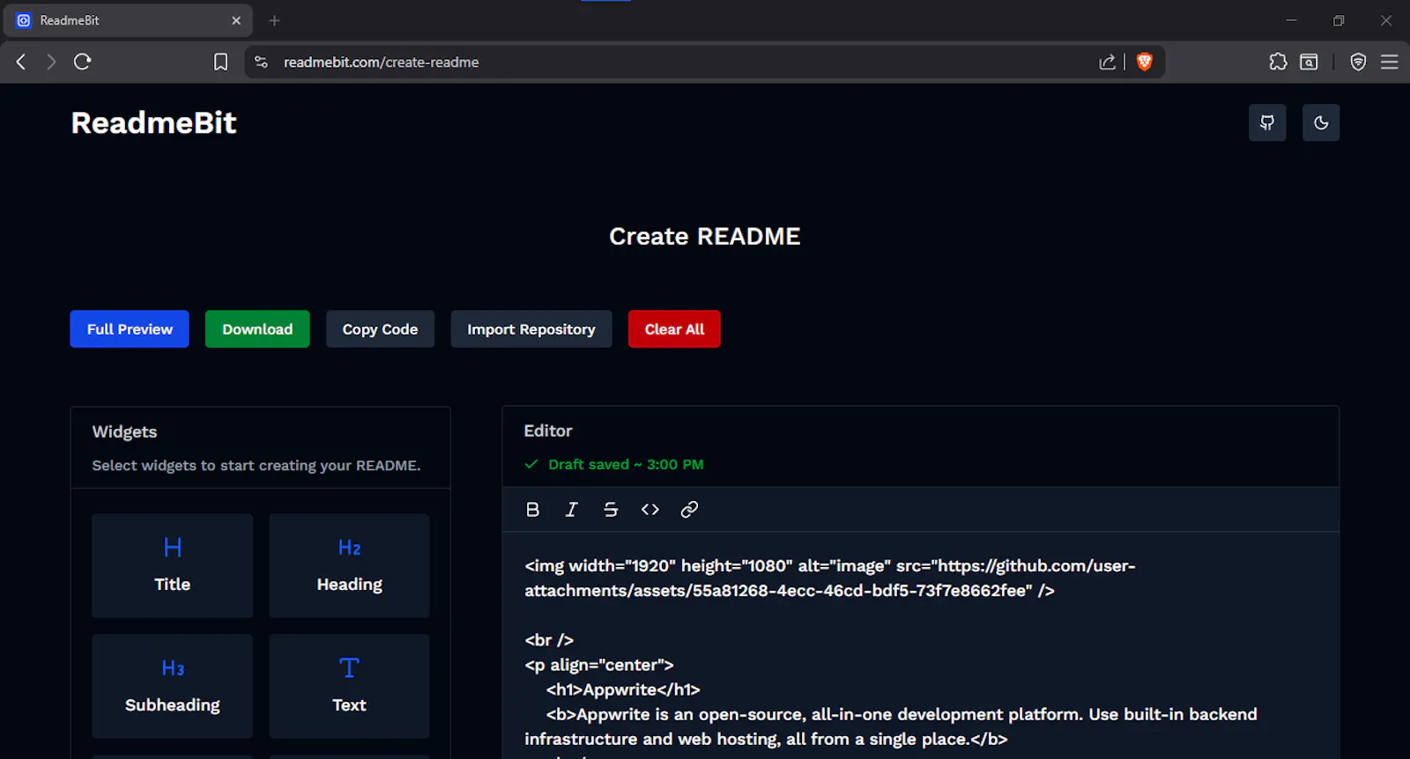This screenshot has height=759, width=1410.
Task: Close the ReadmeBit tab
Action: 236,20
